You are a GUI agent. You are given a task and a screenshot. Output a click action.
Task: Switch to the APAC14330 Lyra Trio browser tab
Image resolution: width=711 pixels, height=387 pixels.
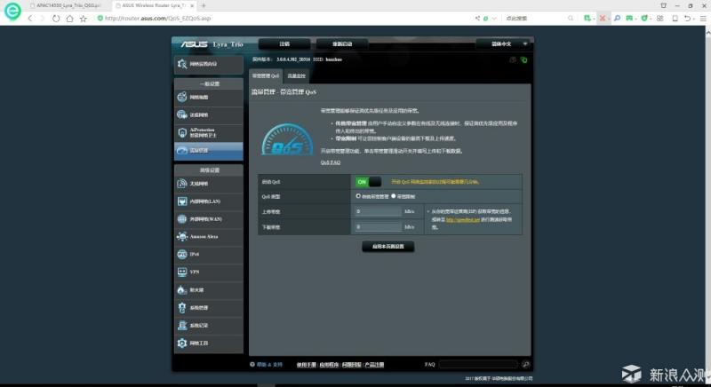68,5
